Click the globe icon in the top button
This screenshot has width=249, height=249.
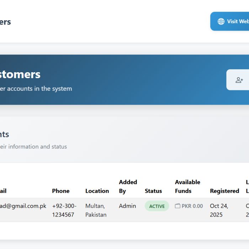[x=221, y=21]
